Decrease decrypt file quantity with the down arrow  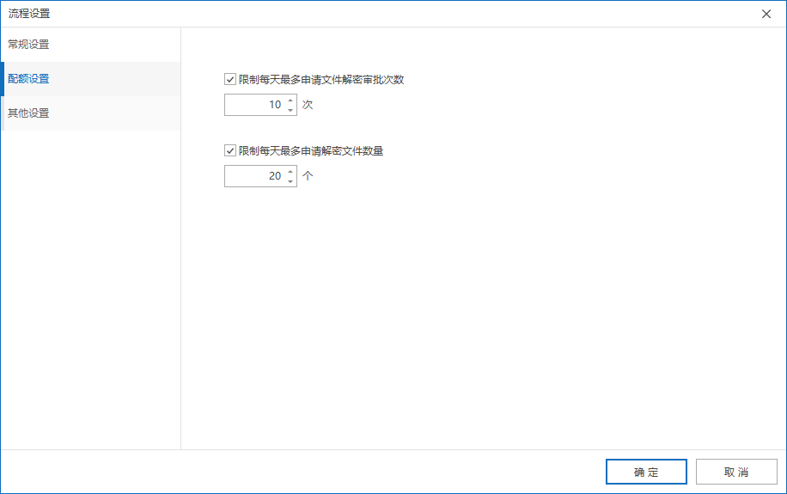[290, 181]
